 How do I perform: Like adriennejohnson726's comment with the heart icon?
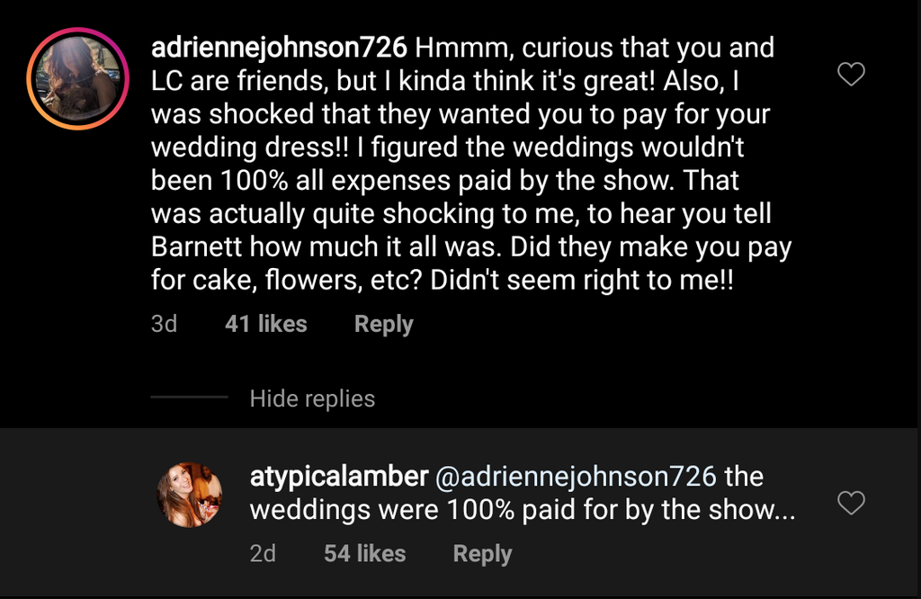[851, 75]
